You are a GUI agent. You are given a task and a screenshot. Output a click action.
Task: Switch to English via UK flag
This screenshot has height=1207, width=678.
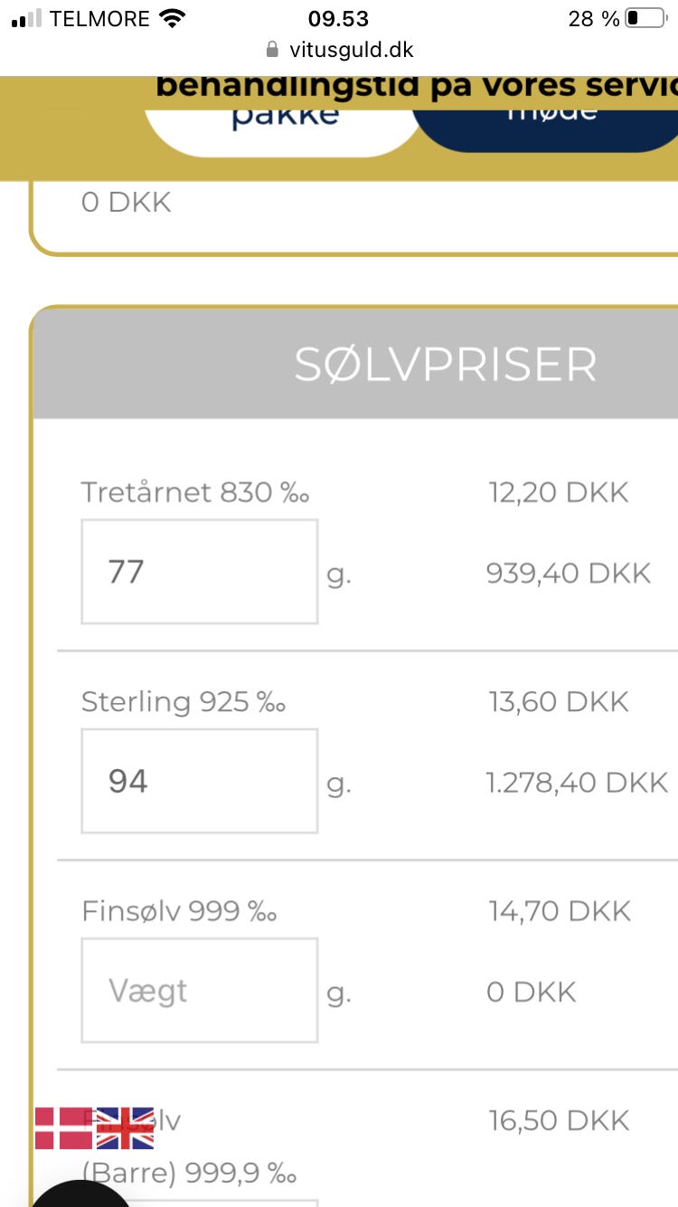point(125,1127)
